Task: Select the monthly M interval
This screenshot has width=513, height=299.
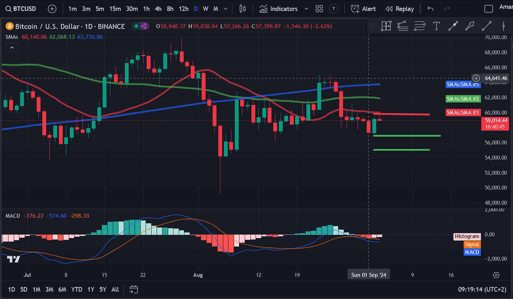Action: [216, 9]
